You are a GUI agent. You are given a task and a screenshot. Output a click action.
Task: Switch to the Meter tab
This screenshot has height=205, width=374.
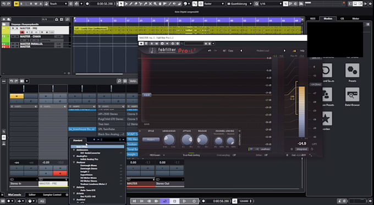(x=355, y=19)
